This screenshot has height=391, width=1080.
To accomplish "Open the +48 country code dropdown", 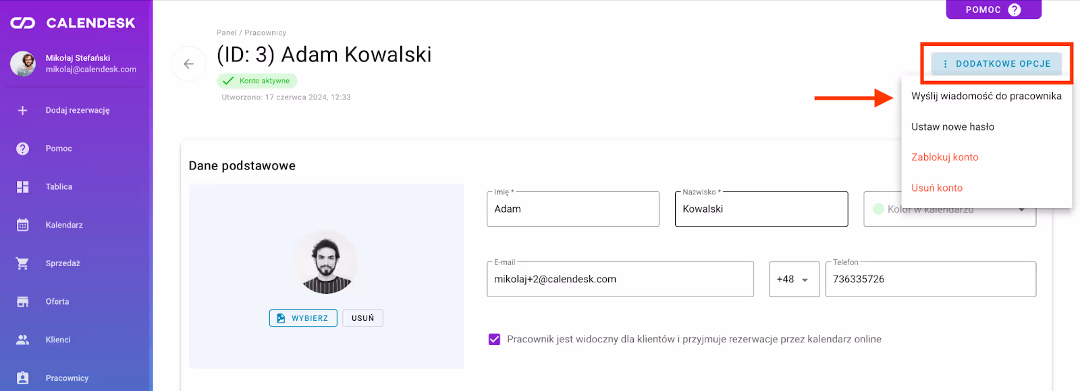I will pos(794,279).
